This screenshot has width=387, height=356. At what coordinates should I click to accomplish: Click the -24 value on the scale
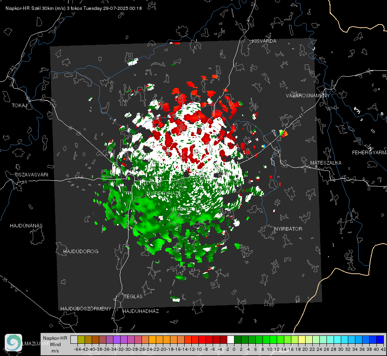click(149, 349)
